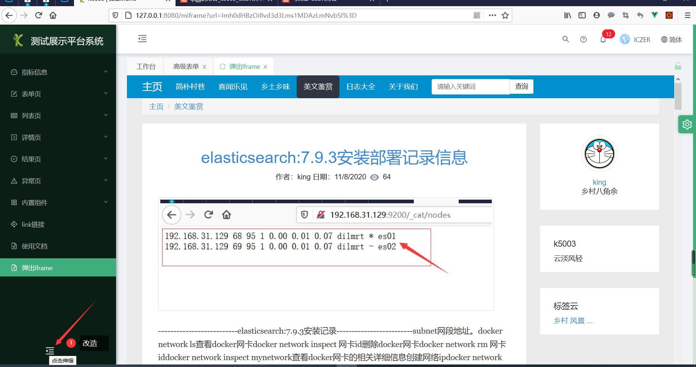
Task: Click the shield tracking protection icon
Action: click(x=115, y=15)
